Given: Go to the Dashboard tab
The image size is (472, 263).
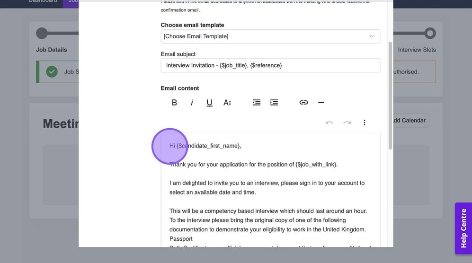Looking at the screenshot, I should pos(43,1).
